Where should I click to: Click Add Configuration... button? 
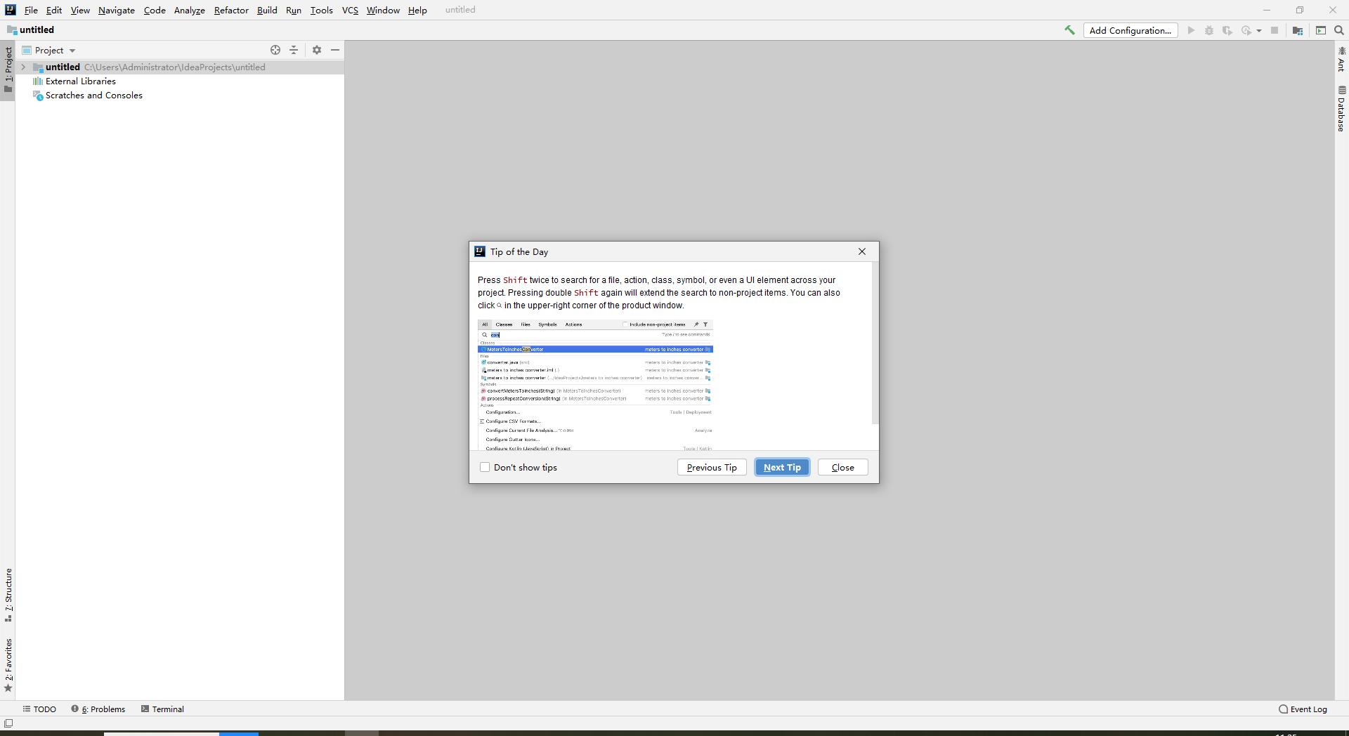(x=1130, y=30)
